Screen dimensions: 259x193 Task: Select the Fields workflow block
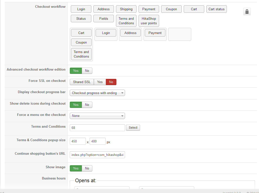pyautogui.click(x=104, y=19)
